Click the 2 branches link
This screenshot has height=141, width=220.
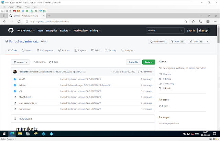click(x=39, y=62)
